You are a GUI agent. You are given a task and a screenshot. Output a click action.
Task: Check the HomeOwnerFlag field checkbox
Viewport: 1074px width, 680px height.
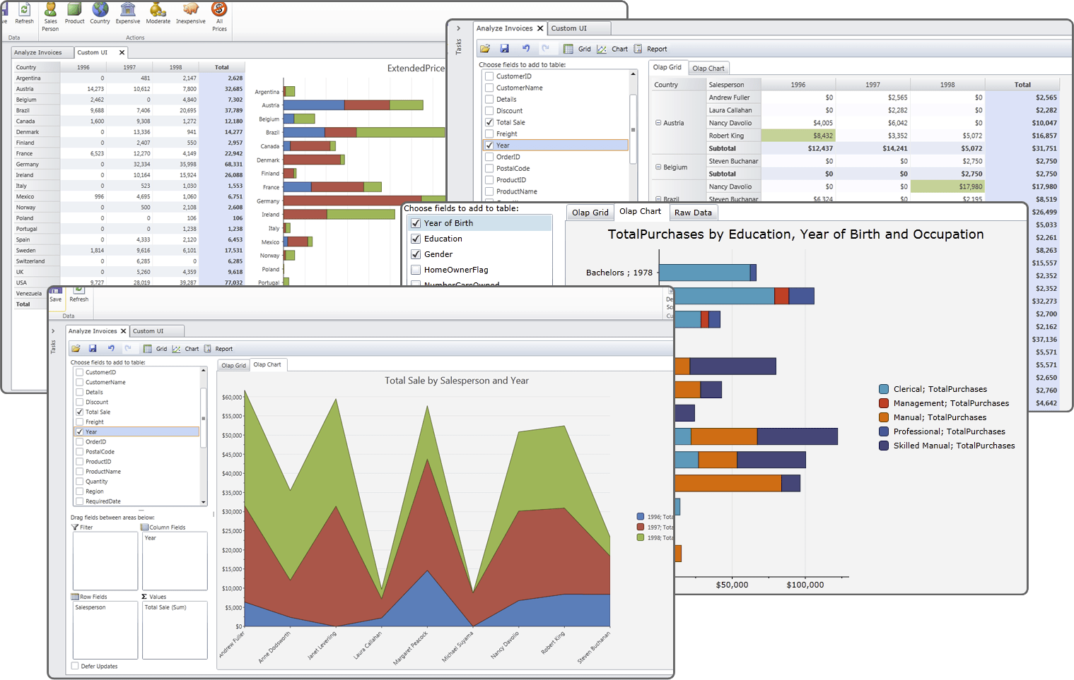click(416, 270)
